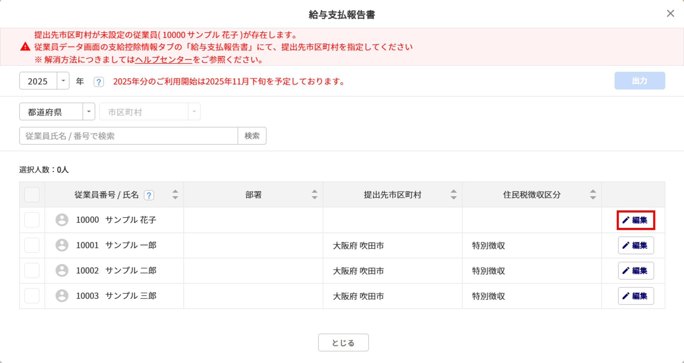Sort table by 住民税徴収区分 column
Viewport: 684px width, 363px height.
(x=593, y=195)
